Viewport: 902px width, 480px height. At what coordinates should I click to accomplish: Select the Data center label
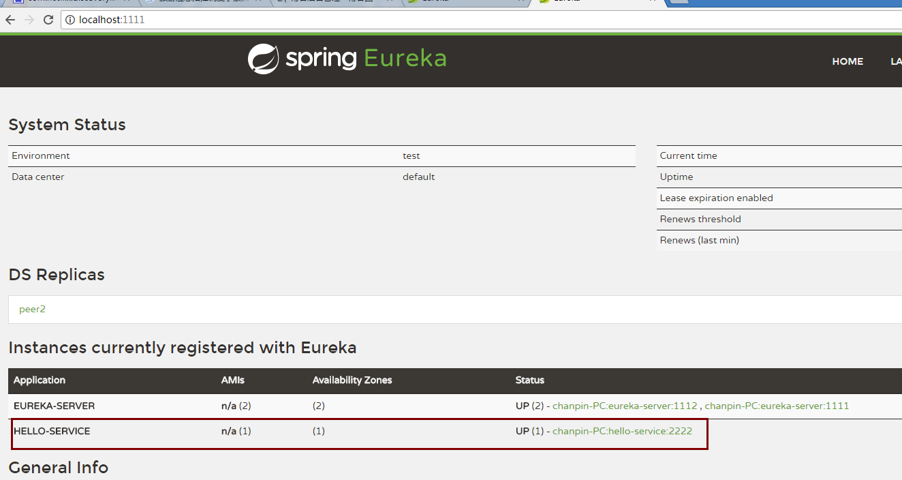38,177
